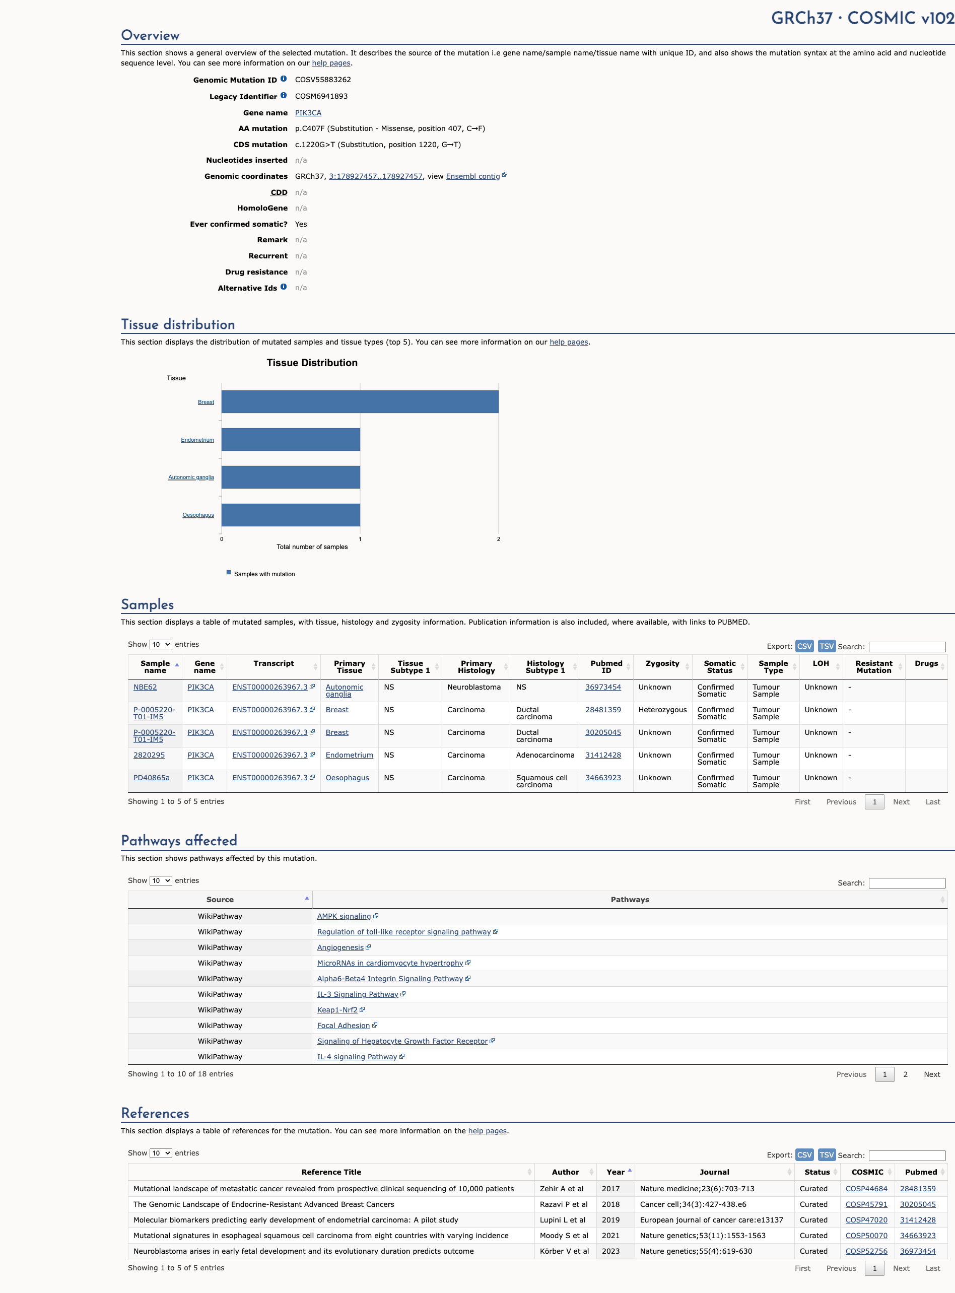This screenshot has width=955, height=1293.
Task: Open sample NBE62 link
Action: [145, 687]
